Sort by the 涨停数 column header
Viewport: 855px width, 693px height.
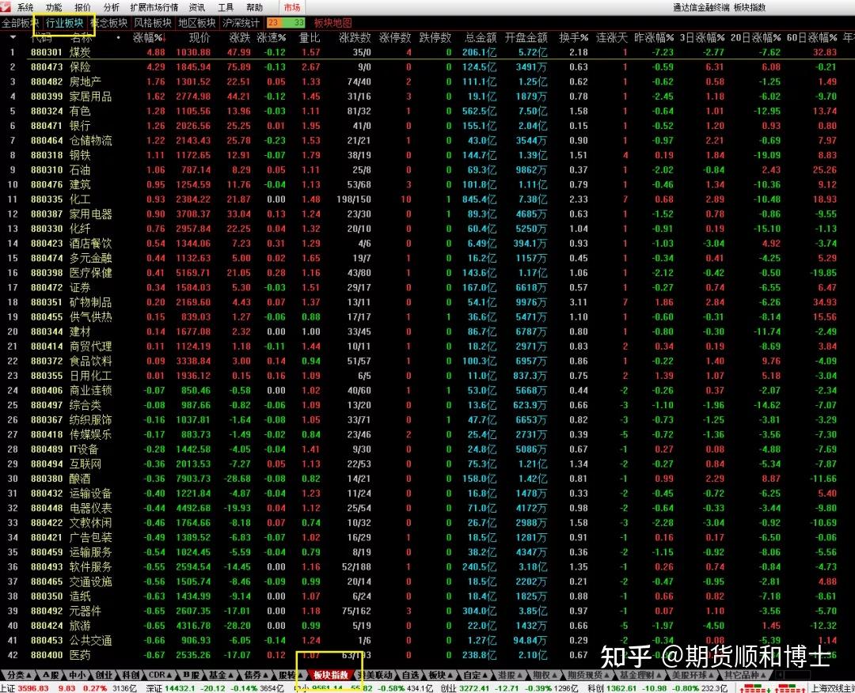(x=395, y=38)
